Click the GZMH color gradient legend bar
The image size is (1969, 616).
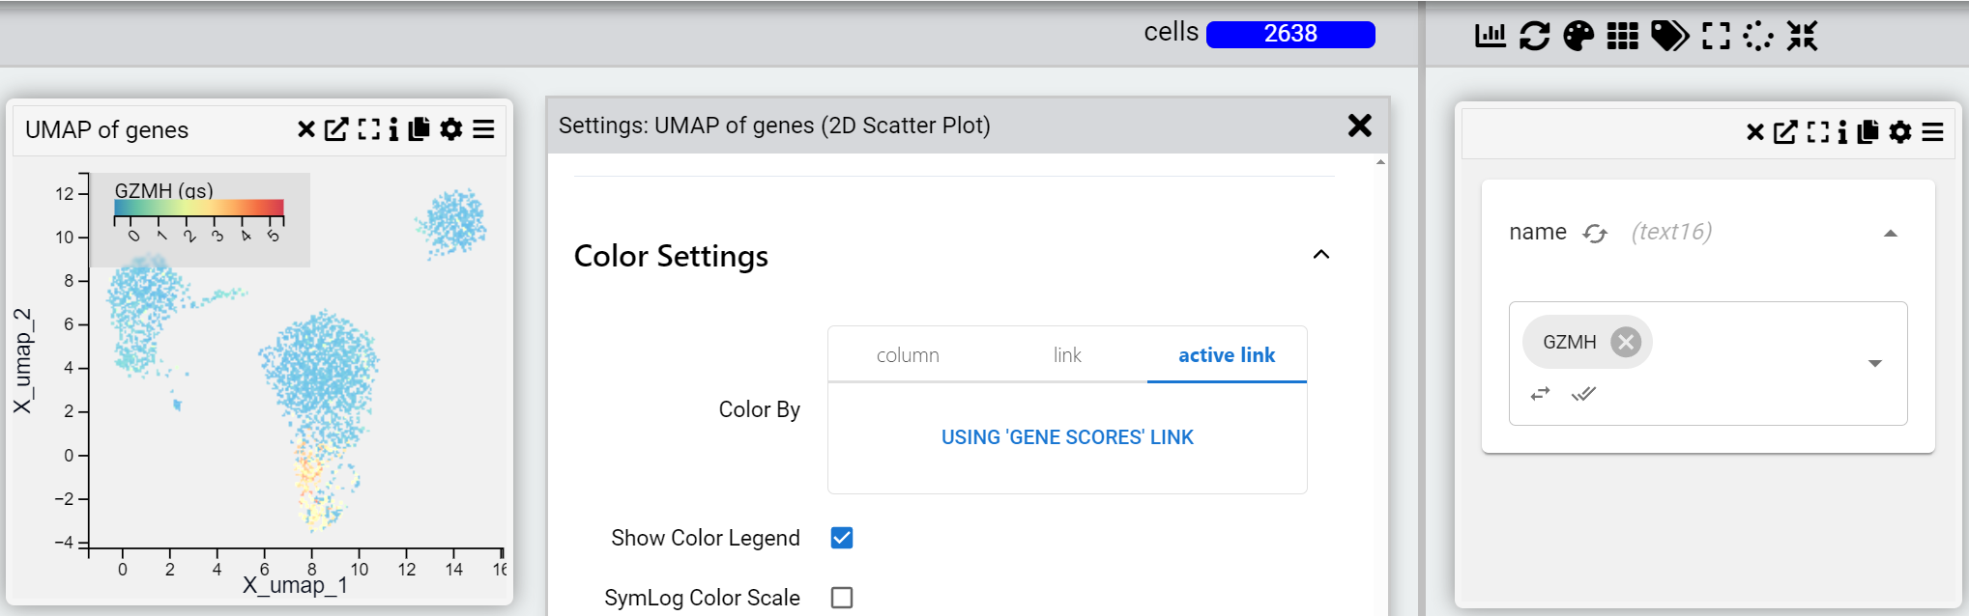pos(199,208)
